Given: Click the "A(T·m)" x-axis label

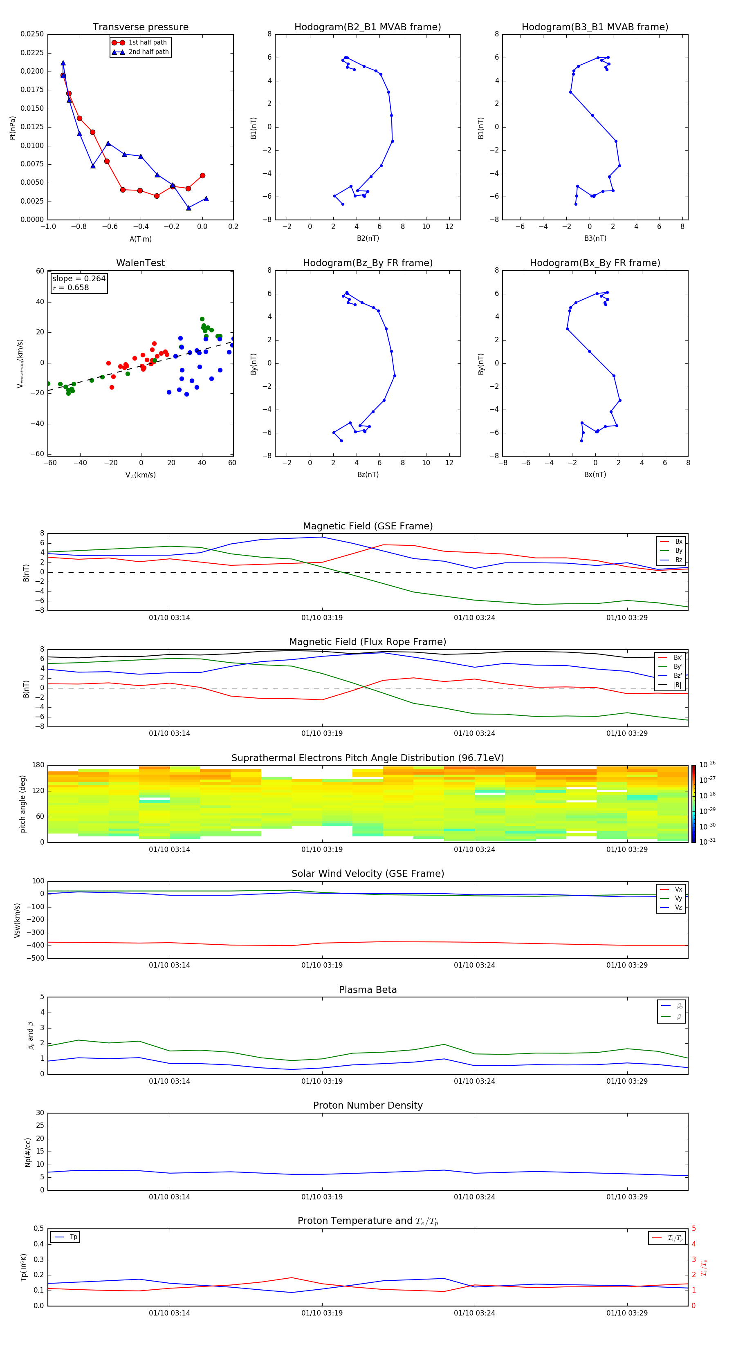Looking at the screenshot, I should [140, 239].
